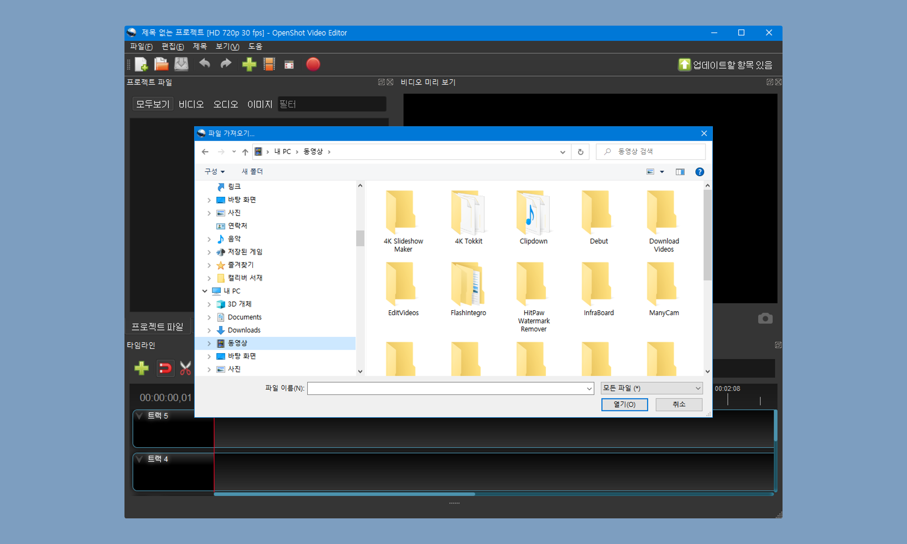Open the 제목 menu
907x544 pixels.
pos(200,46)
